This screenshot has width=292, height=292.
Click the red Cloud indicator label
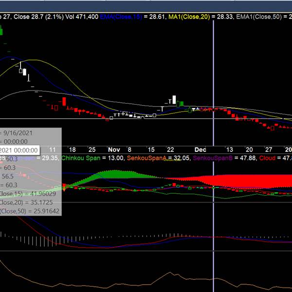[267, 158]
